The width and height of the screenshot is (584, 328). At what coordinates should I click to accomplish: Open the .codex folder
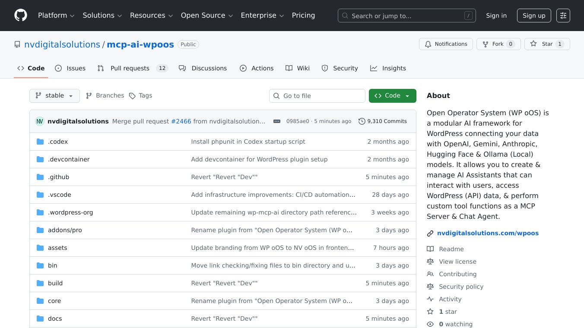pos(57,142)
